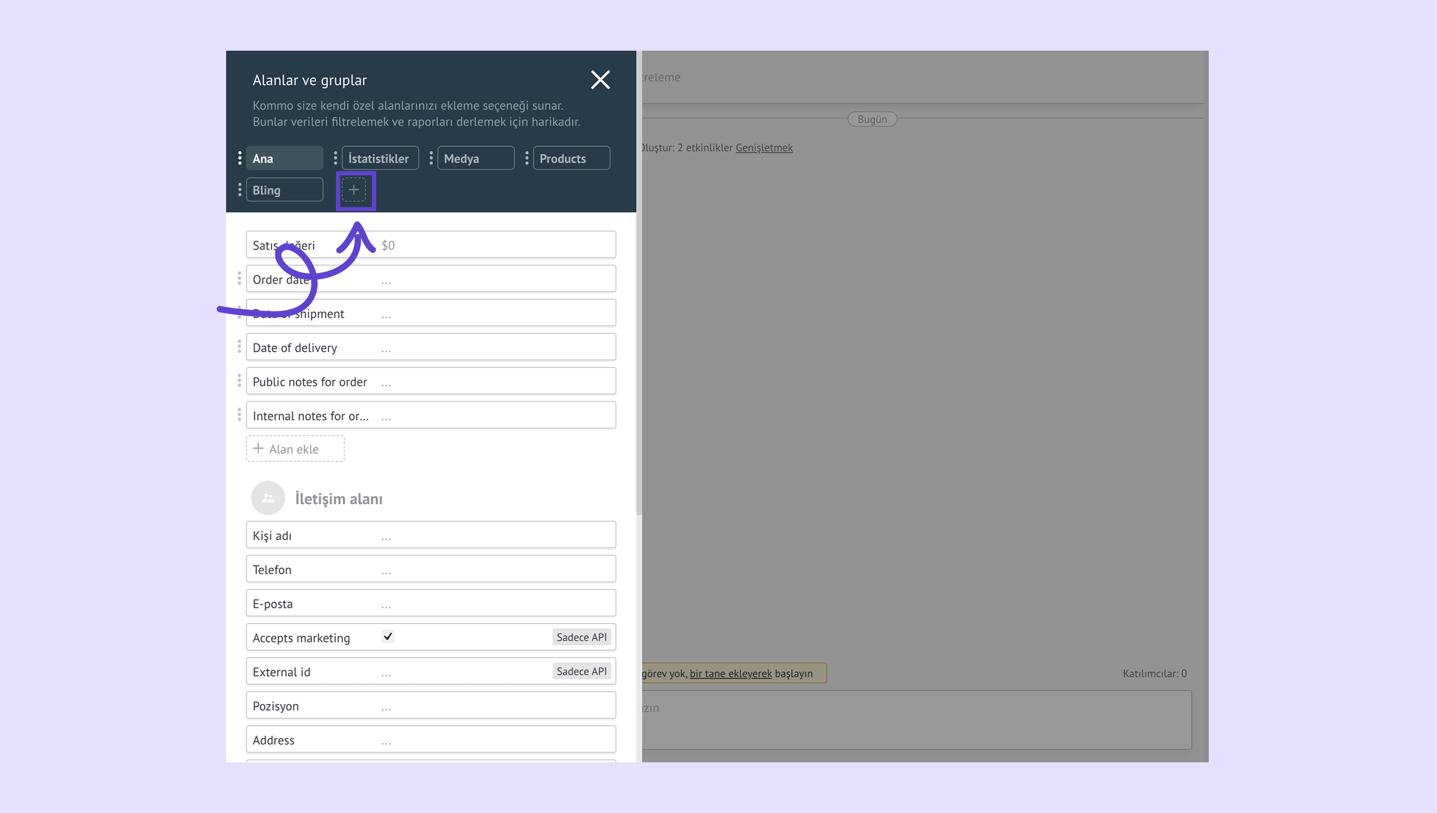Switch to the İstatistikler tab
1437x813 pixels.
pos(380,158)
